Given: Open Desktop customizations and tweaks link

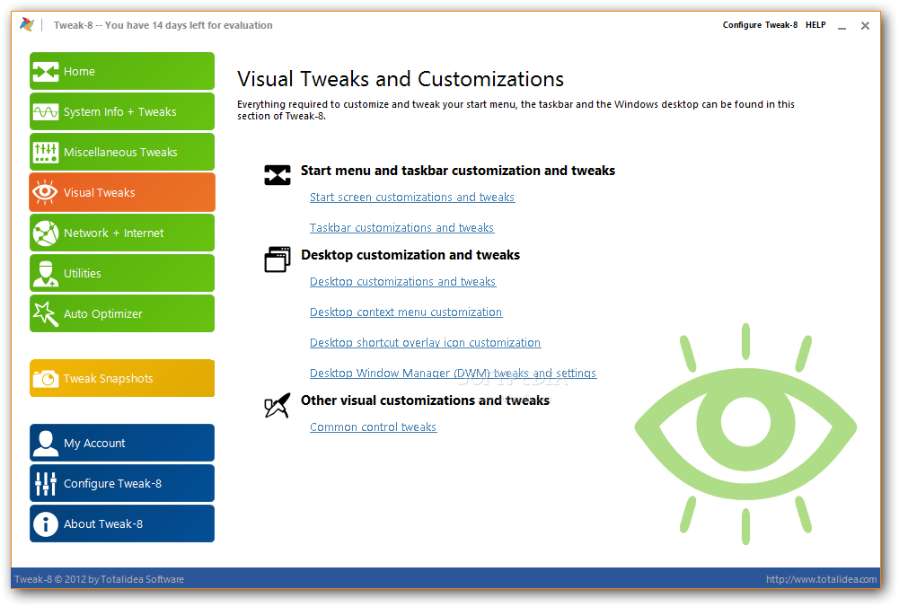Looking at the screenshot, I should point(402,281).
